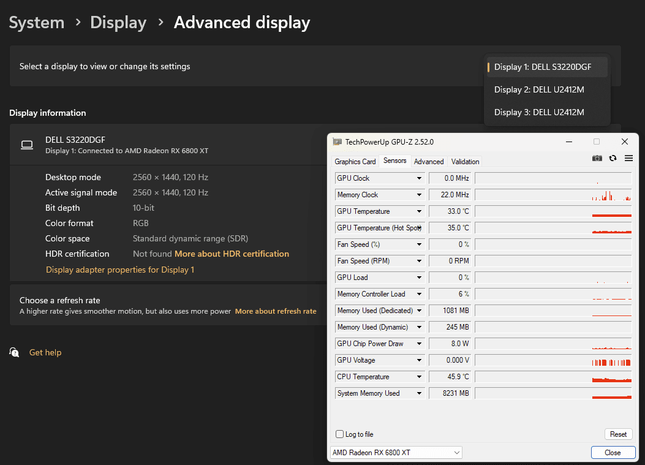
Task: Switch to the Validation tab
Action: point(465,162)
